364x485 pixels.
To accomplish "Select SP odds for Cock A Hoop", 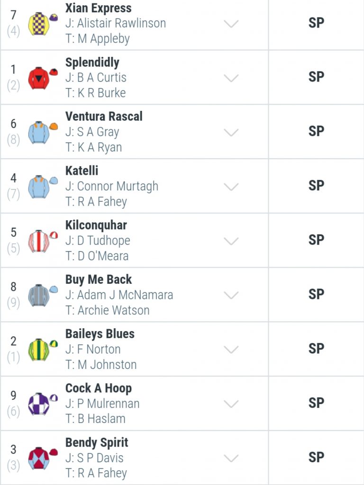I will tap(316, 403).
